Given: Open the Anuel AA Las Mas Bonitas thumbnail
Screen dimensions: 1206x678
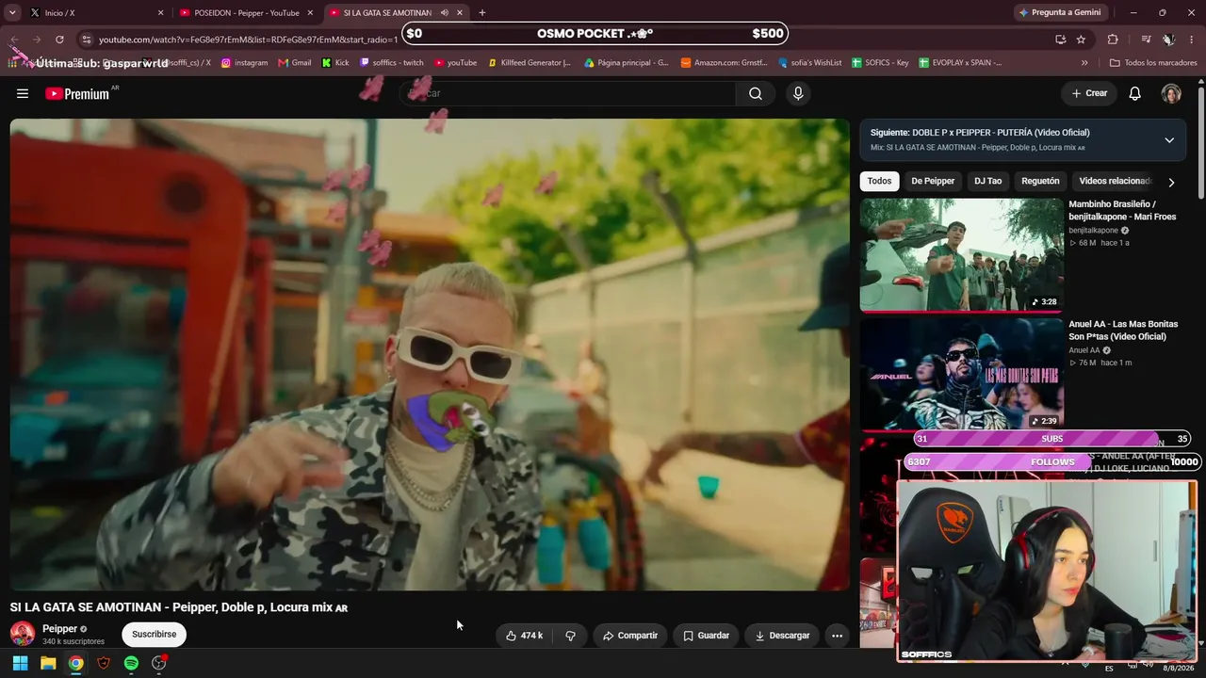Looking at the screenshot, I should [x=961, y=374].
